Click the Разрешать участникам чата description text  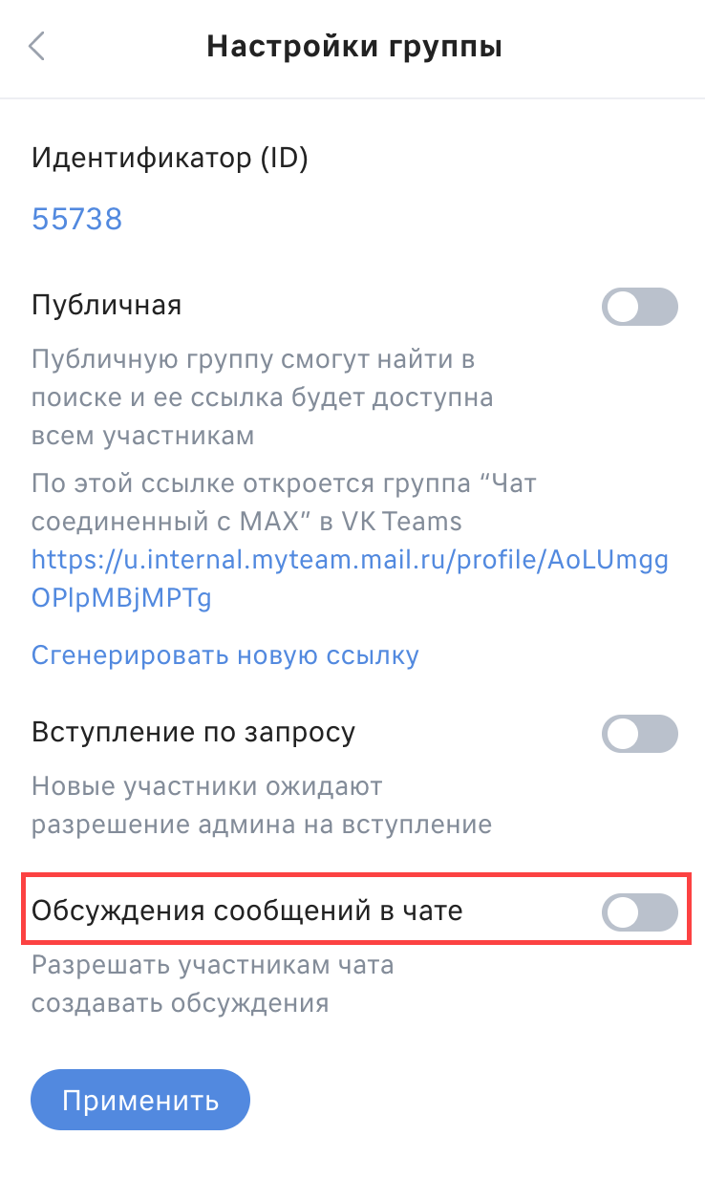(x=213, y=984)
